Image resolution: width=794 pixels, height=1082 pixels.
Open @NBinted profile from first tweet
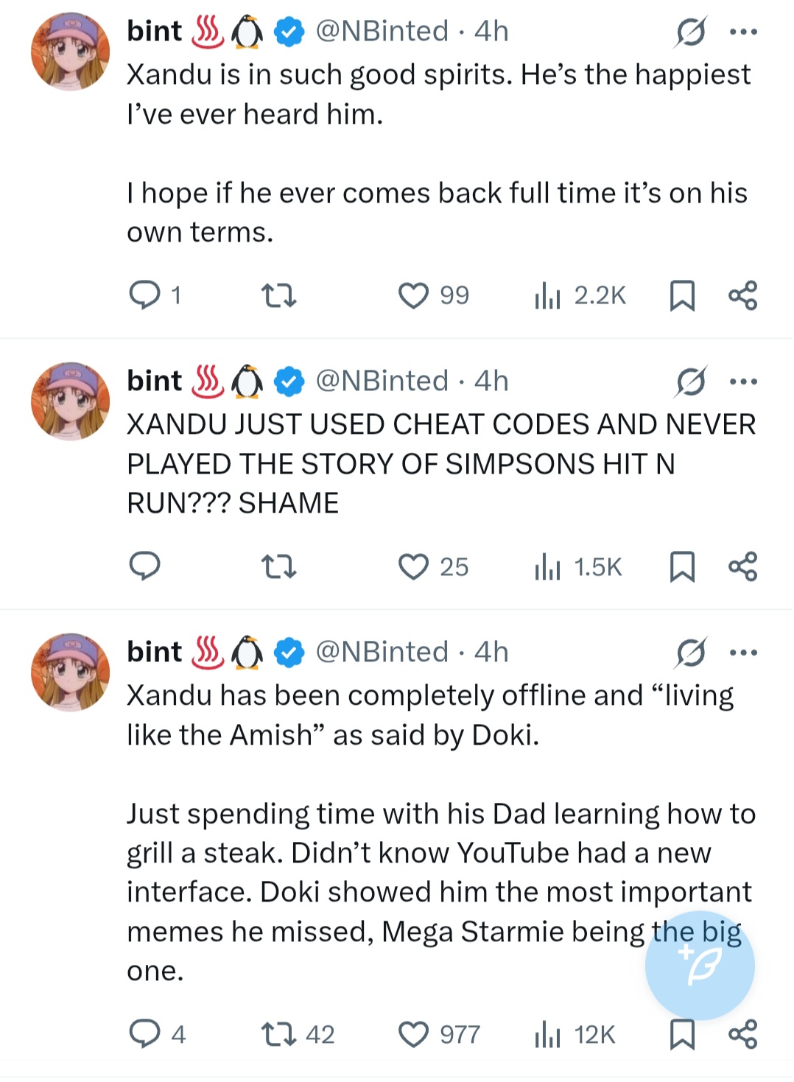click(382, 32)
